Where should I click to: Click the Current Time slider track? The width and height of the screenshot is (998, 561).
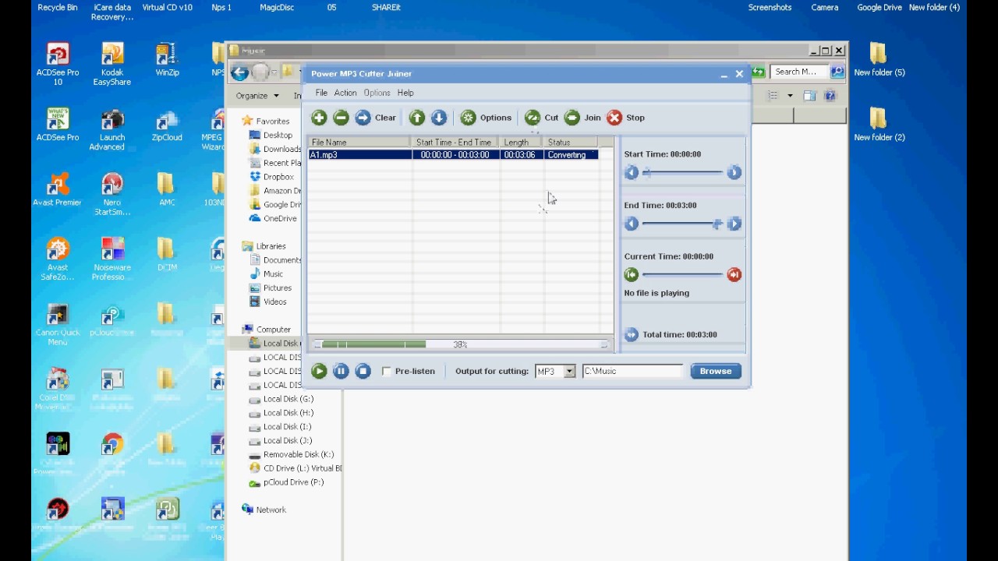click(683, 274)
